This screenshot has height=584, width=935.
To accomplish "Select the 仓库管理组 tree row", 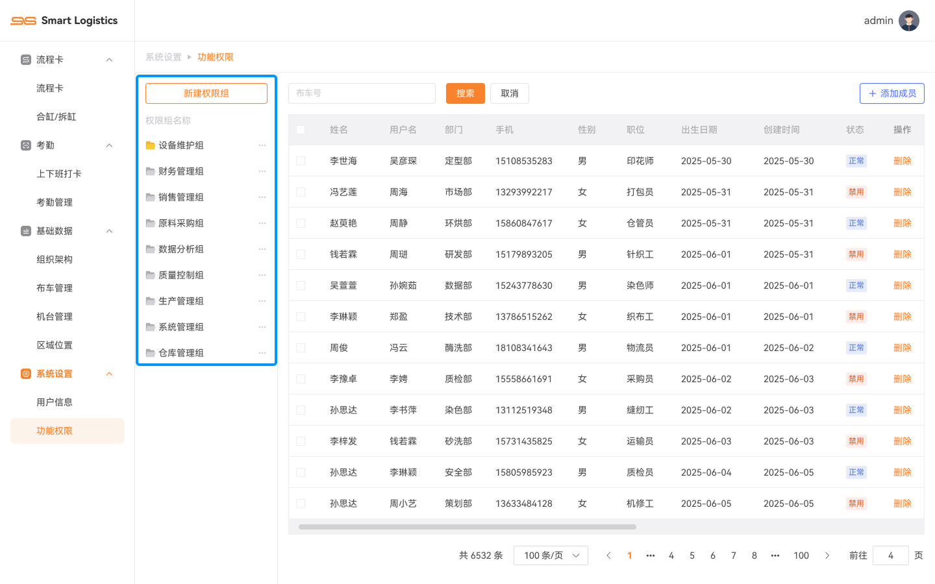I will point(206,353).
